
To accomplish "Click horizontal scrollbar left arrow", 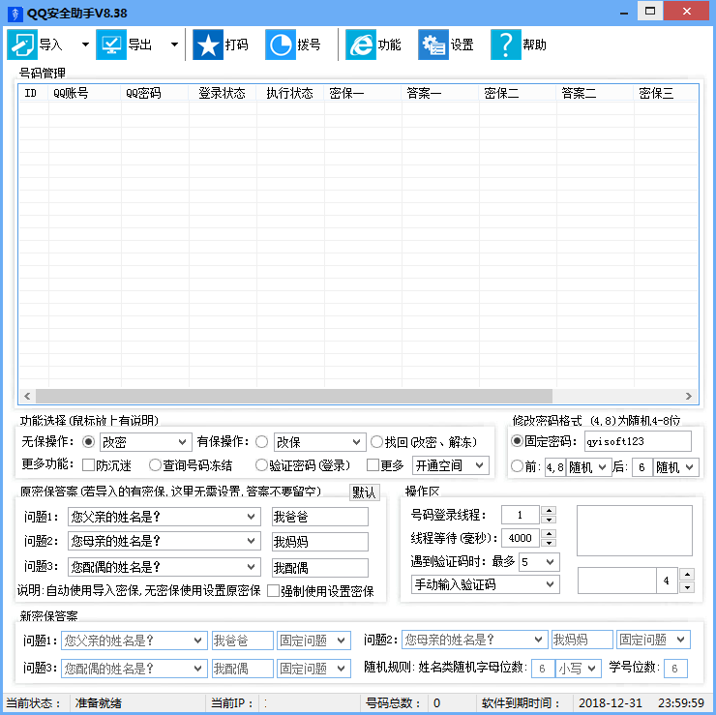I will (x=27, y=396).
